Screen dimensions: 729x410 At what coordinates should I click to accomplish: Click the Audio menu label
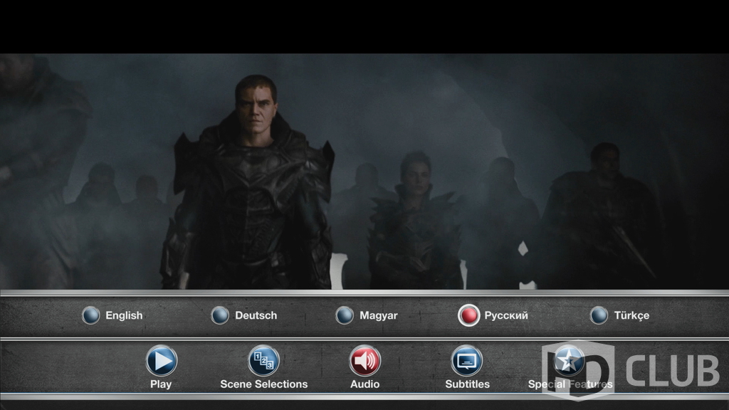point(365,384)
